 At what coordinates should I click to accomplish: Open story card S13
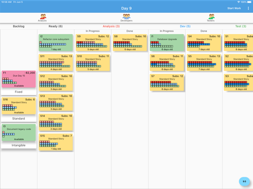tap(55, 102)
